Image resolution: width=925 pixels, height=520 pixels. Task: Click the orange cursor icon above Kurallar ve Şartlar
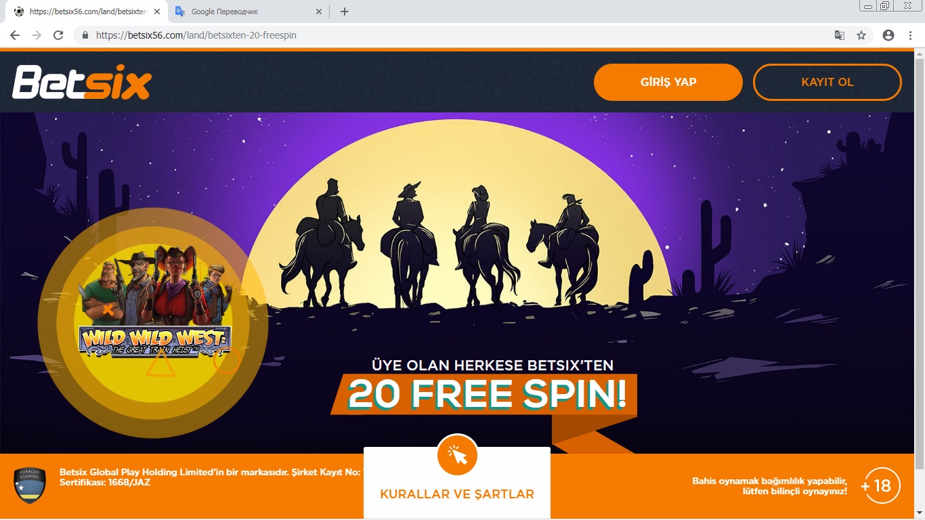pos(458,455)
